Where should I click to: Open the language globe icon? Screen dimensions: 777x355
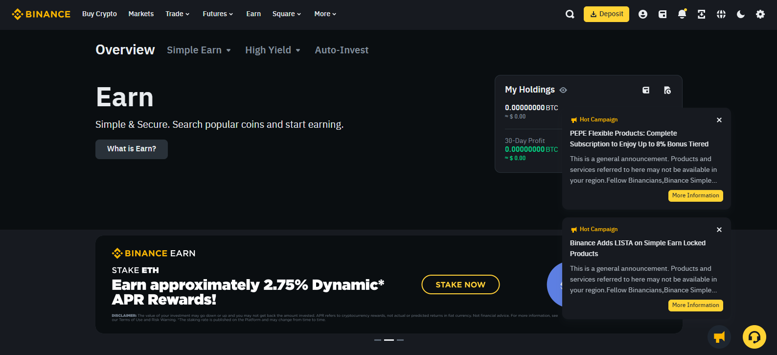721,14
